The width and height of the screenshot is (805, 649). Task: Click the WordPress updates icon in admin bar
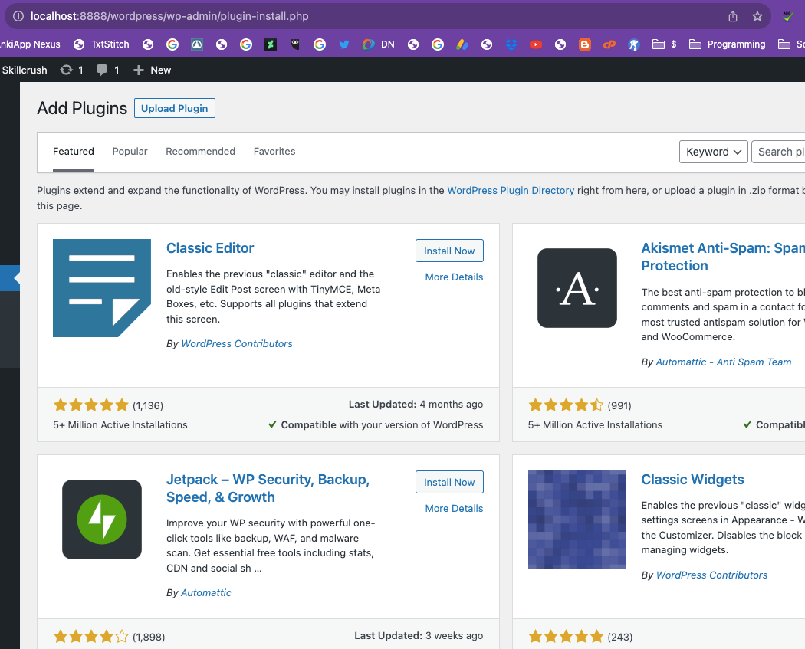point(71,70)
